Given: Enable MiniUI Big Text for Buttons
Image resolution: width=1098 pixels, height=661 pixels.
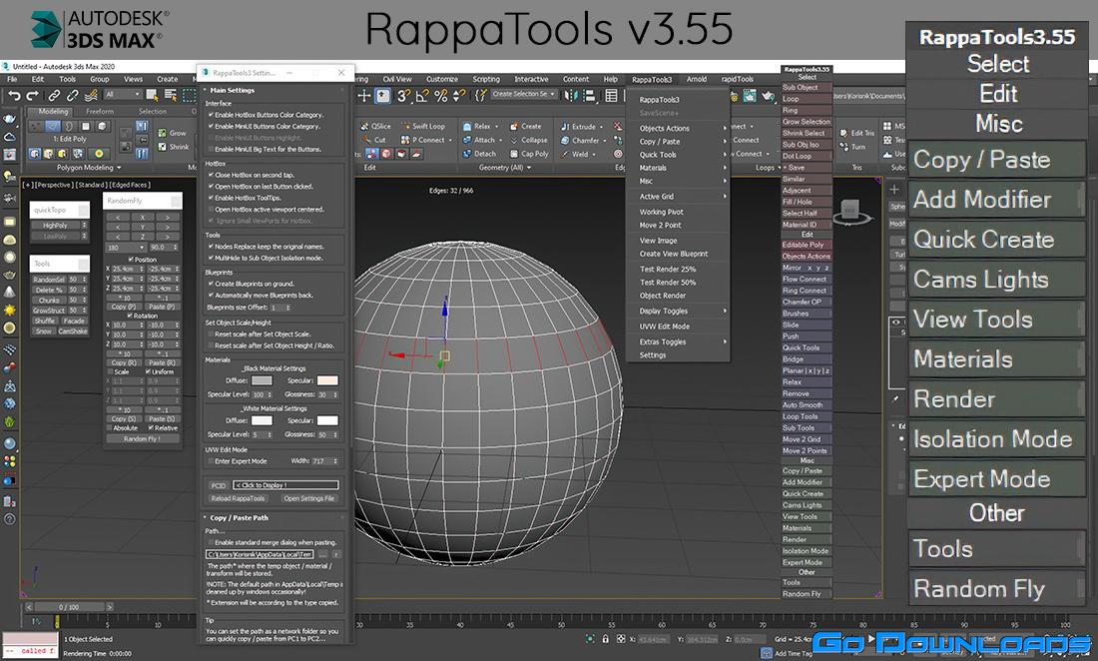Looking at the screenshot, I should coord(210,149).
